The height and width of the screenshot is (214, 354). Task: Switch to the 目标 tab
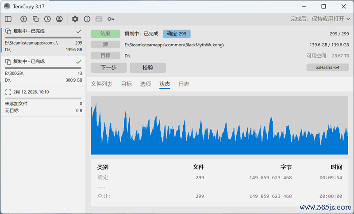pyautogui.click(x=126, y=84)
